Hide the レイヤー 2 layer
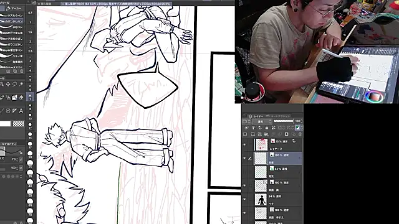Viewport: 399px width, 224px height. click(x=244, y=145)
